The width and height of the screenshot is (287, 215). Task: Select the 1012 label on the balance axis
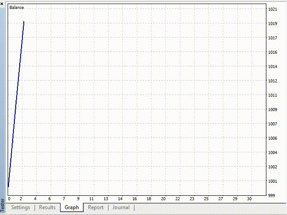coord(272,81)
